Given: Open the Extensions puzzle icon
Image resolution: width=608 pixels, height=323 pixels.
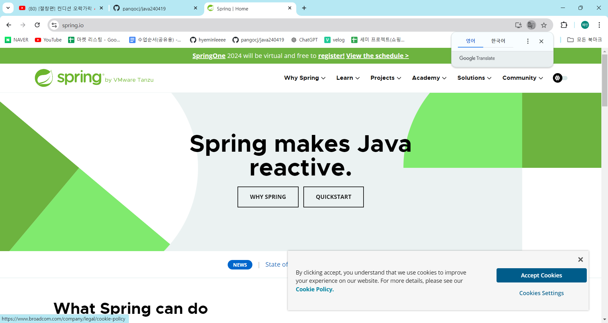Looking at the screenshot, I should coord(564,25).
